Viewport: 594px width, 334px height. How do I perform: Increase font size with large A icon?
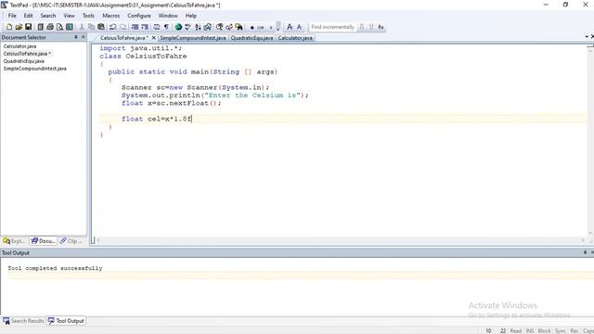290,27
